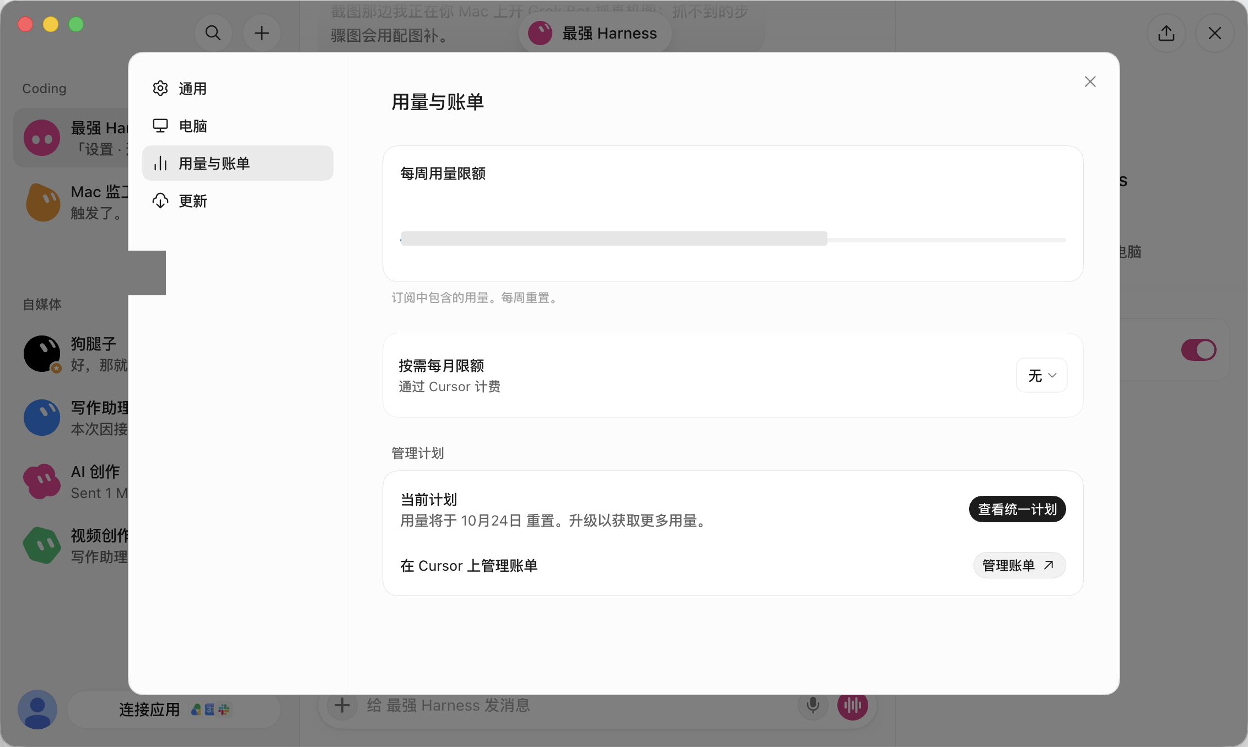
Task: Open the search icon in the sidebar header
Action: pyautogui.click(x=213, y=33)
